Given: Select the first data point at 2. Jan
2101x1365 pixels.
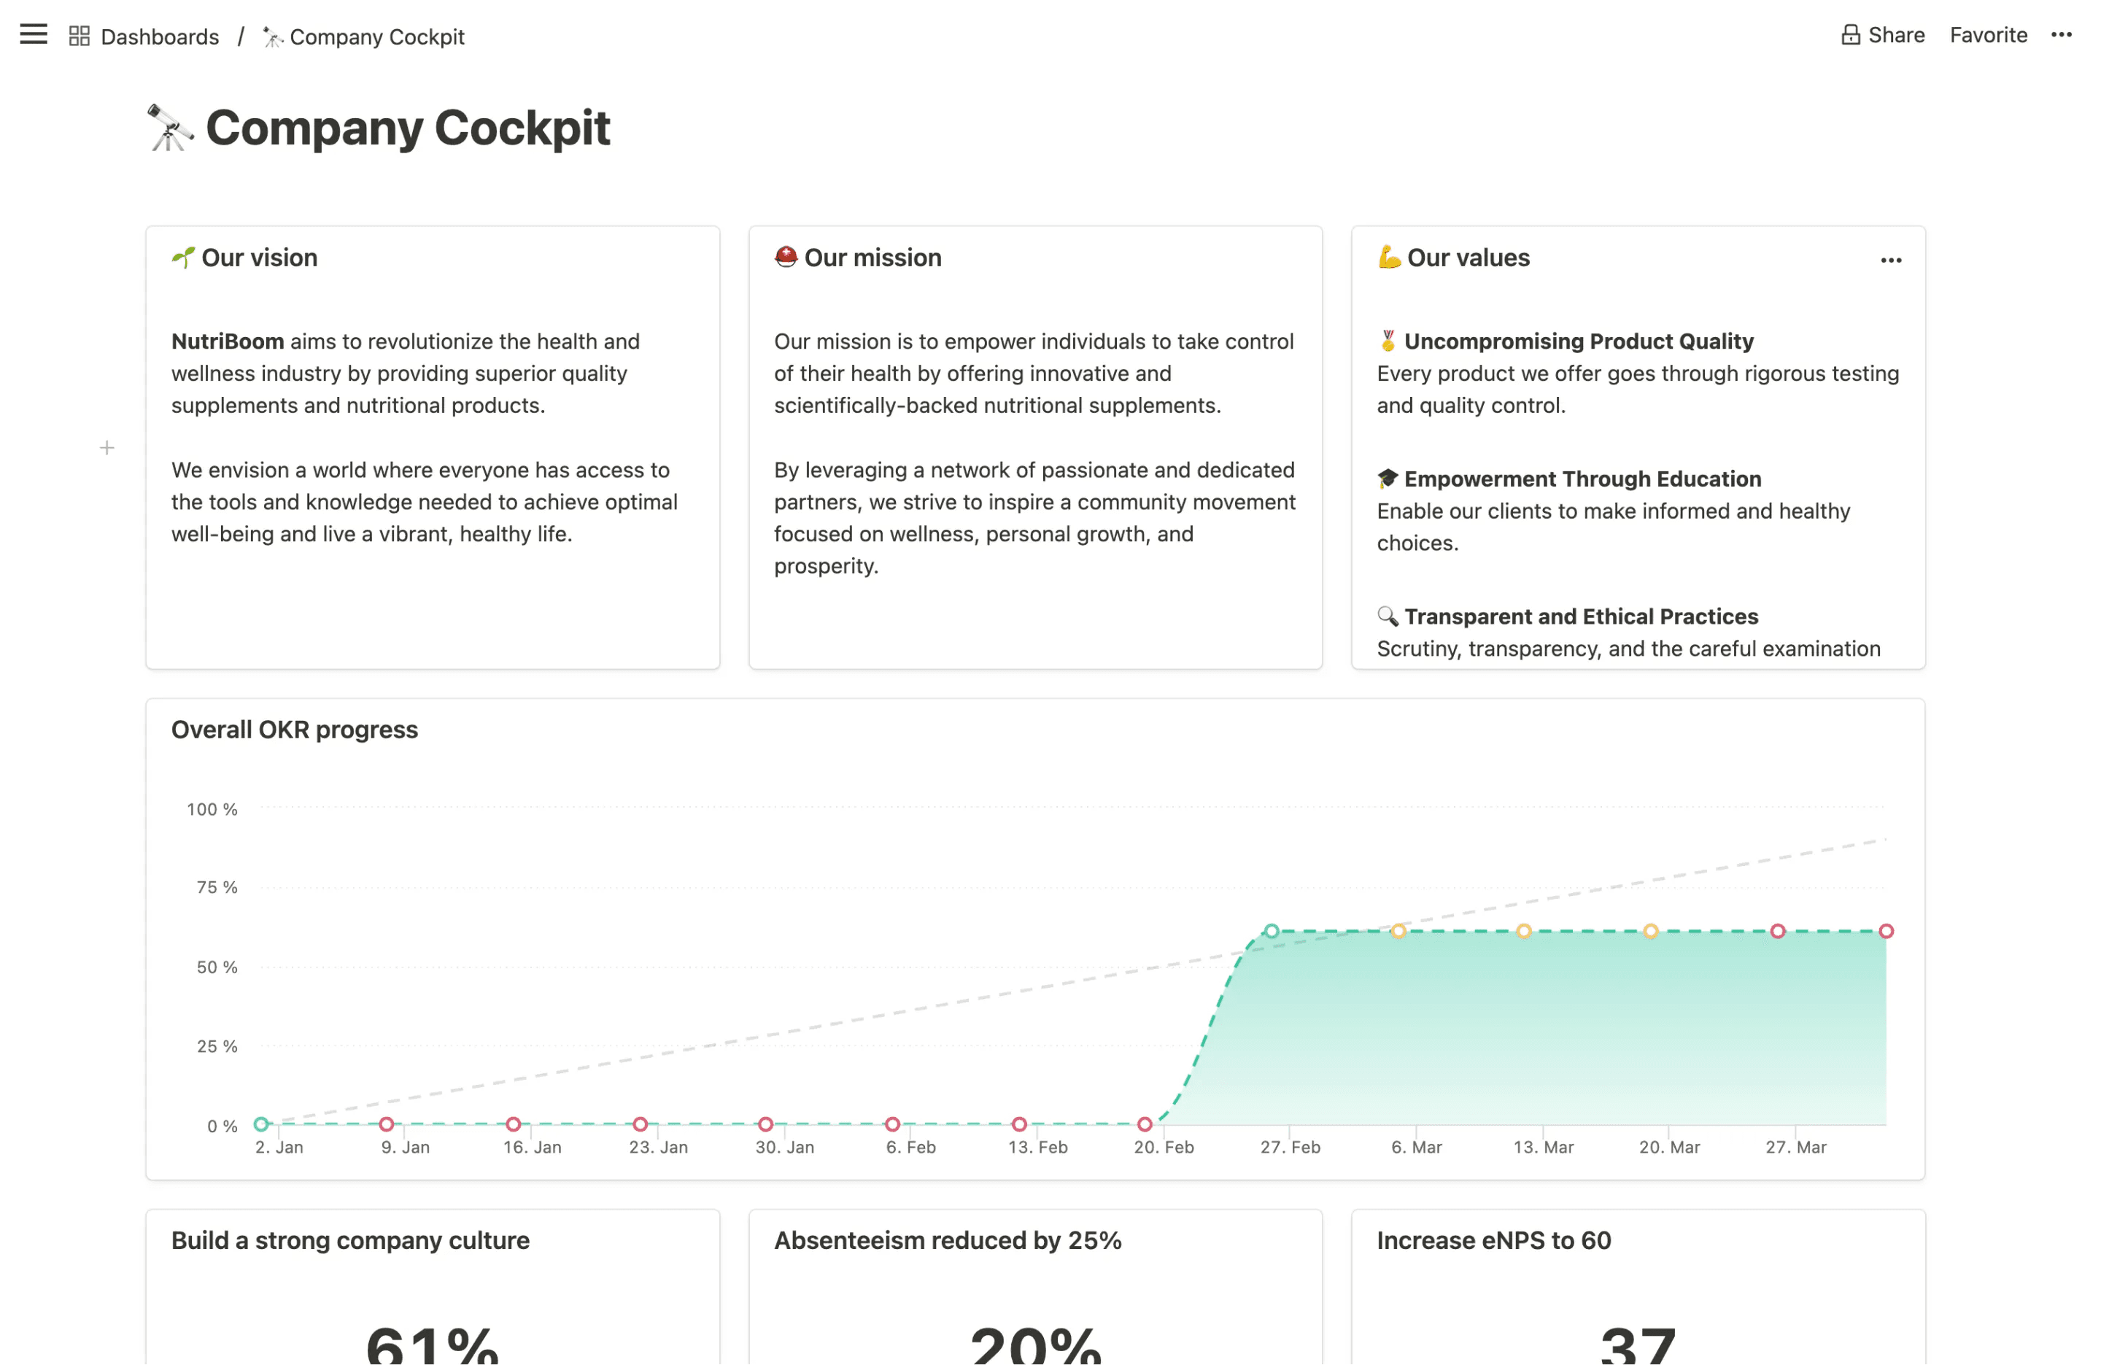Looking at the screenshot, I should click(261, 1124).
